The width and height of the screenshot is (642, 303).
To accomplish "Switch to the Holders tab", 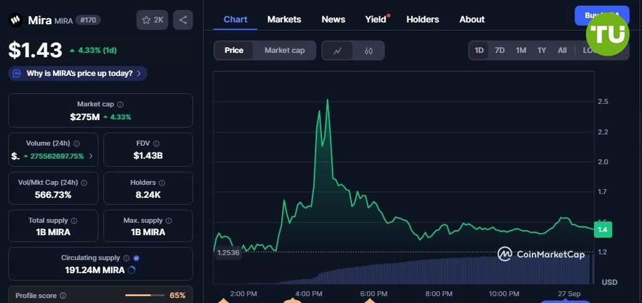I will (422, 19).
